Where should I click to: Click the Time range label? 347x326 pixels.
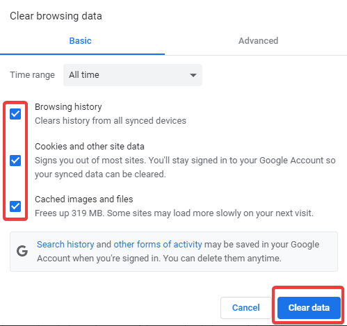tap(32, 75)
